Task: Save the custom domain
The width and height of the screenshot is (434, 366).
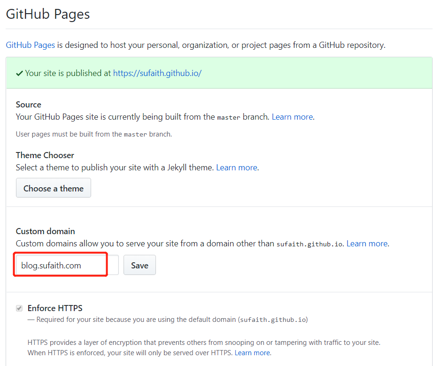Action: (140, 265)
